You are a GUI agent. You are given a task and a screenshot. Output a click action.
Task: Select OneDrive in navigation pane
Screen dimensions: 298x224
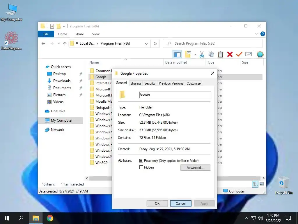58,111
